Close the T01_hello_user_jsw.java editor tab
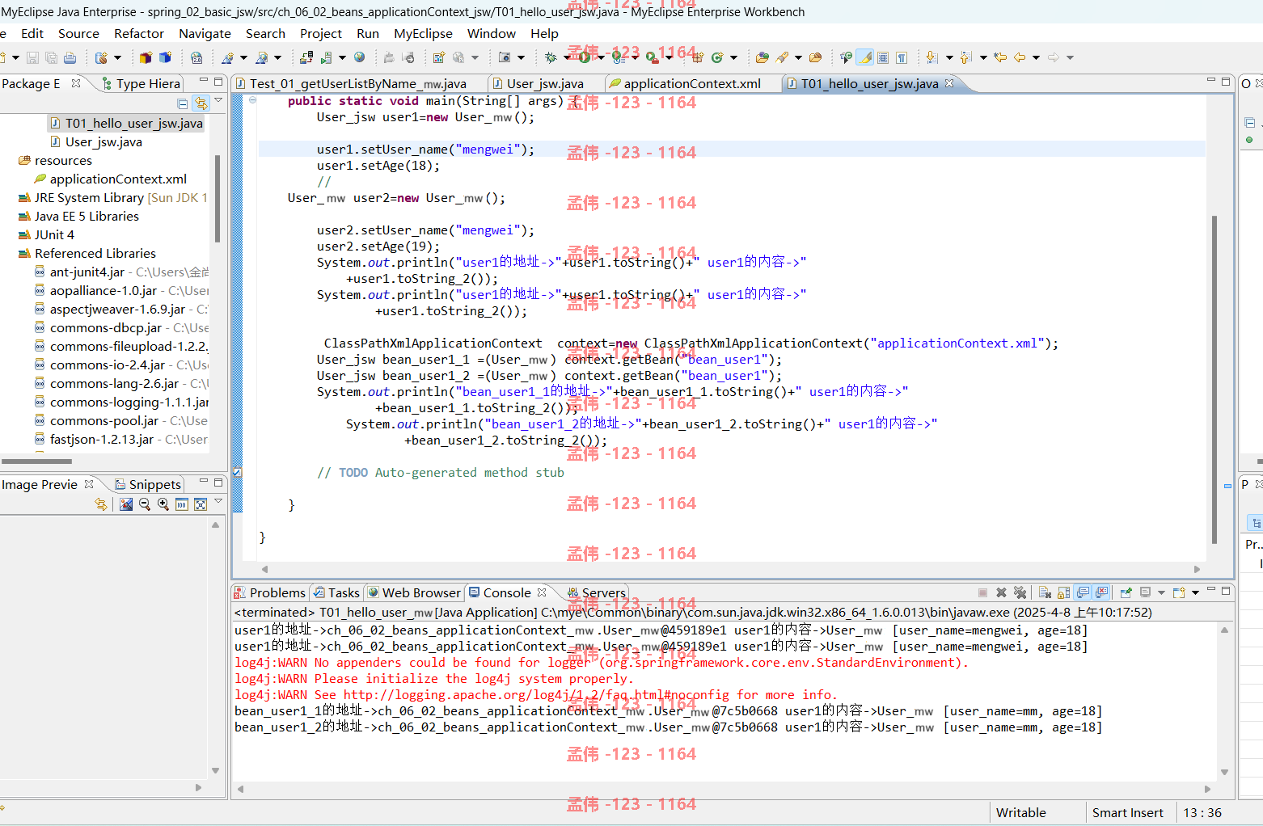The image size is (1263, 826). (949, 82)
